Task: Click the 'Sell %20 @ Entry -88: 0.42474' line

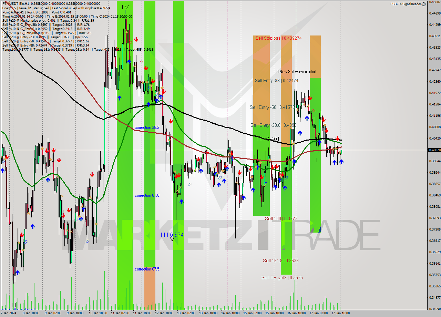Action: 46,45
